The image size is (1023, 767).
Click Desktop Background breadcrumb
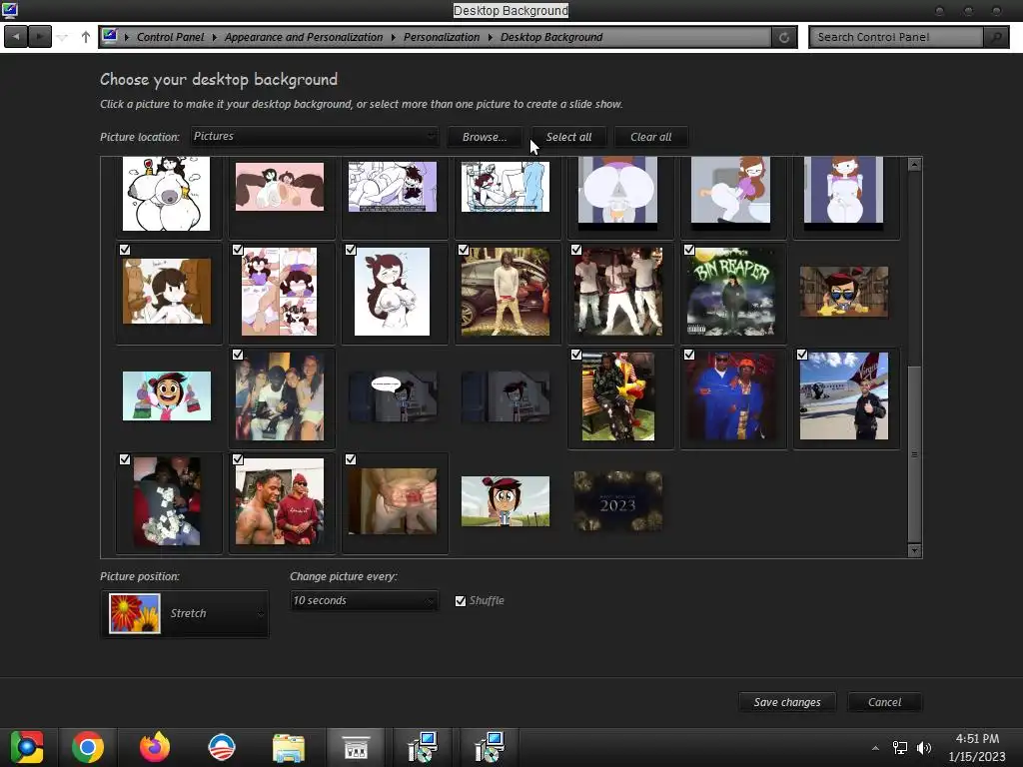coord(551,37)
